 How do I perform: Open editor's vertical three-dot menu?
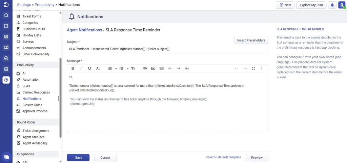pyautogui.click(x=262, y=69)
